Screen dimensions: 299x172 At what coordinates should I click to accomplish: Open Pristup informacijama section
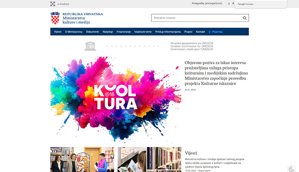click(x=168, y=32)
